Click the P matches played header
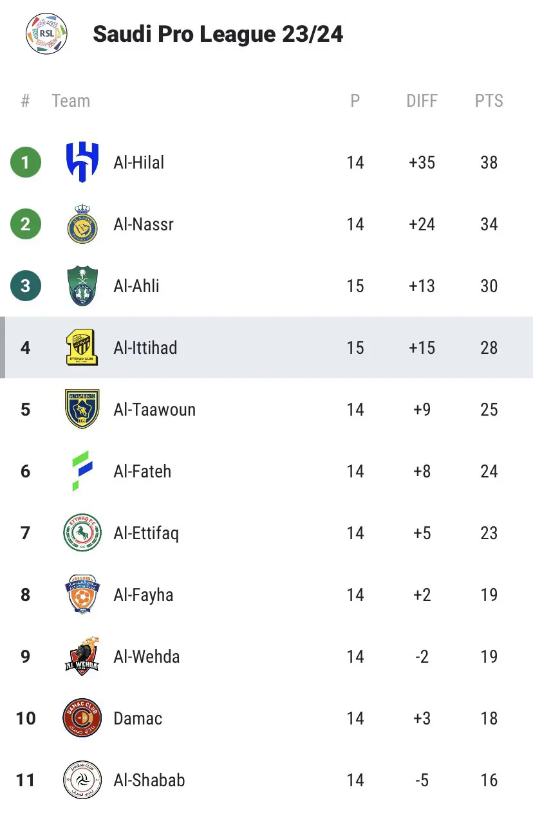Screen dimensions: 533x821 tap(355, 101)
